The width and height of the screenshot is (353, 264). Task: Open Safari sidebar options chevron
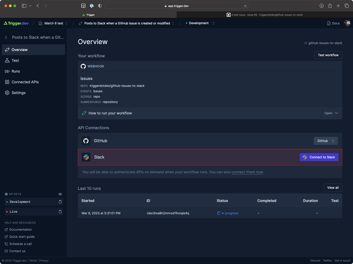30,6
